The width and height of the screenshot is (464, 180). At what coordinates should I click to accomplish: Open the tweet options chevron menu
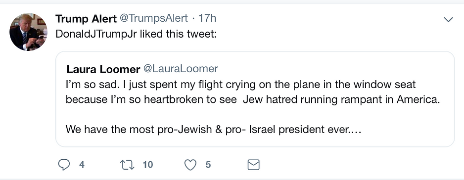point(449,20)
